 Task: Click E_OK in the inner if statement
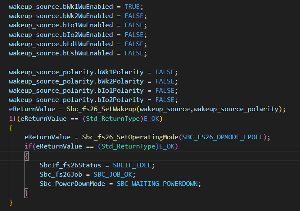167,146
